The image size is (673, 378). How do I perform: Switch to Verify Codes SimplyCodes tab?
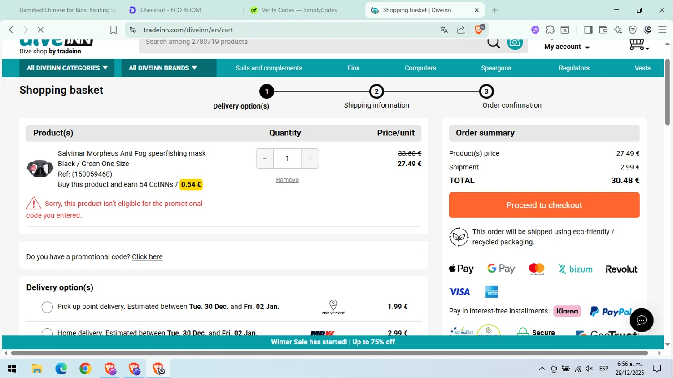tap(305, 10)
